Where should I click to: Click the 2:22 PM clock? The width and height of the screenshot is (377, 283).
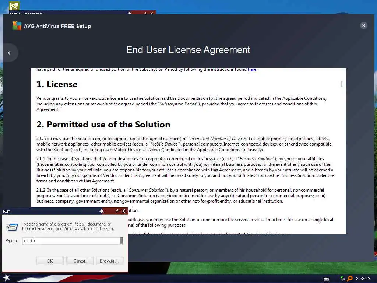pyautogui.click(x=363, y=279)
